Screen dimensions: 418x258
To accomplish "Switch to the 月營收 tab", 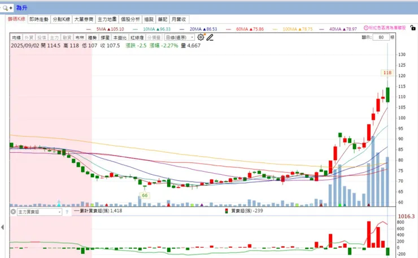I will pos(178,19).
